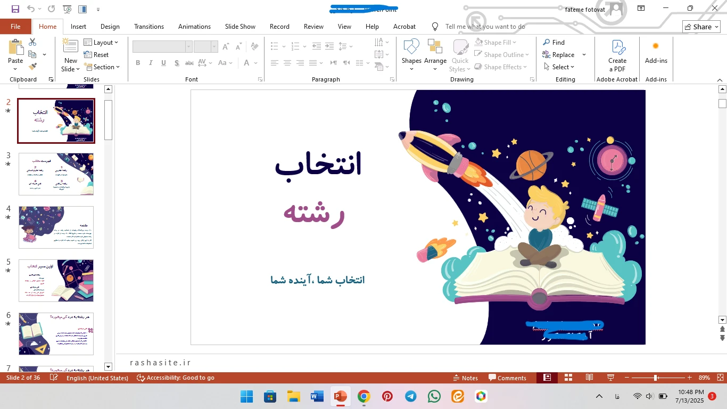Switch to Slide Sorter view icon
The image size is (727, 409).
click(568, 378)
